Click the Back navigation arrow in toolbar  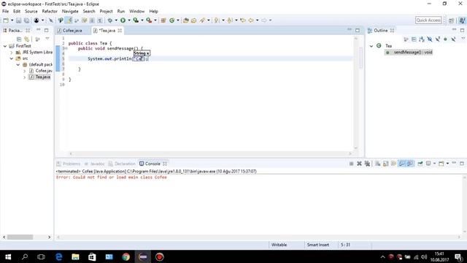point(251,20)
